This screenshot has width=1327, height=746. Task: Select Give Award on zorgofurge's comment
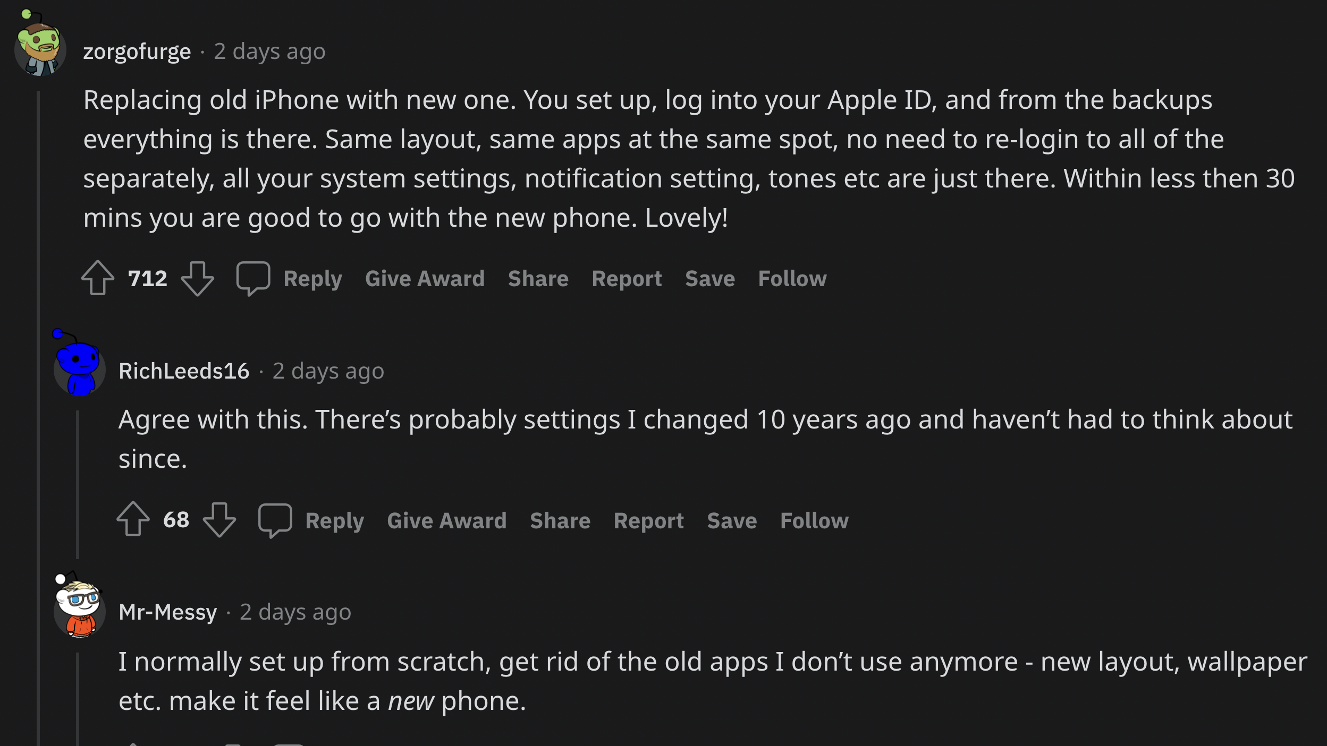point(425,279)
